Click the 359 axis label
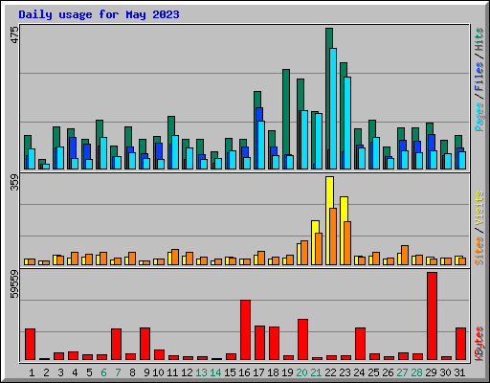 15,183
